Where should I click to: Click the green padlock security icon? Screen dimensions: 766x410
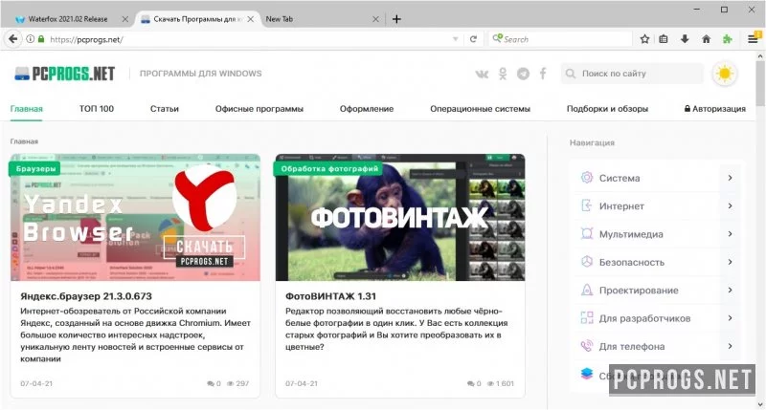point(41,39)
